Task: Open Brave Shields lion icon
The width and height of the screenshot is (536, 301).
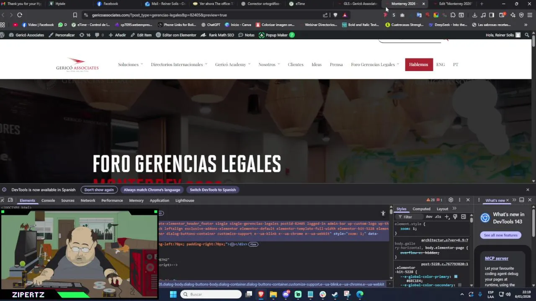Action: pos(335,15)
